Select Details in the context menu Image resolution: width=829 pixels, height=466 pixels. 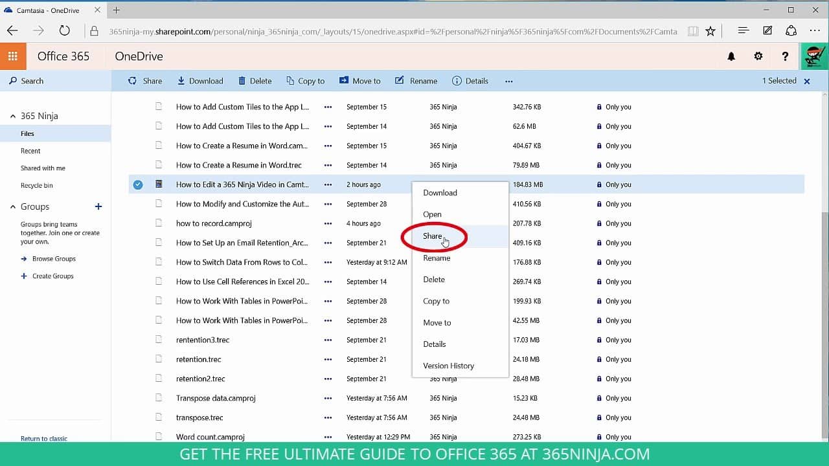pos(460,344)
